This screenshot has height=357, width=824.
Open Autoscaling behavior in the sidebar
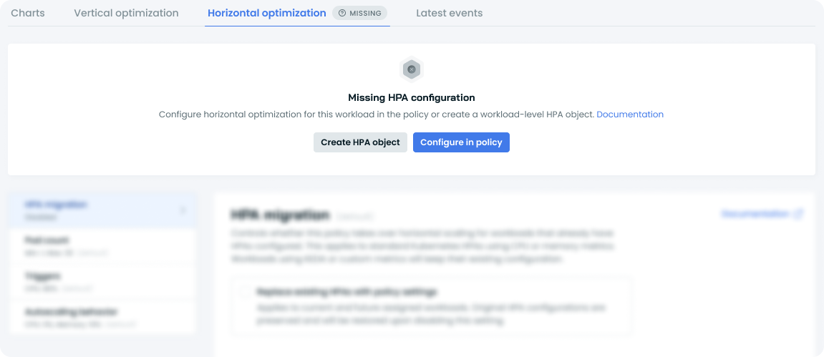coord(102,317)
